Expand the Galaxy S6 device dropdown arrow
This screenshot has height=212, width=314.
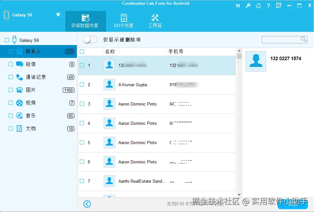click(58, 15)
